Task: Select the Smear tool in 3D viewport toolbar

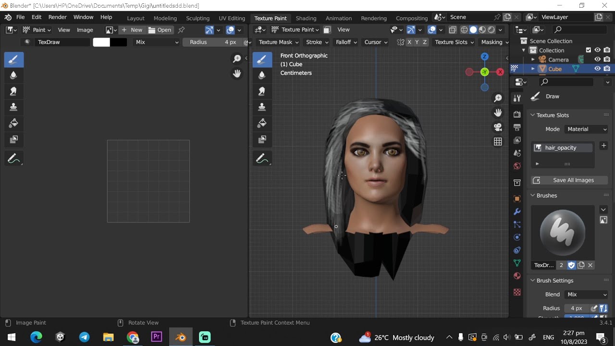Action: click(x=262, y=91)
